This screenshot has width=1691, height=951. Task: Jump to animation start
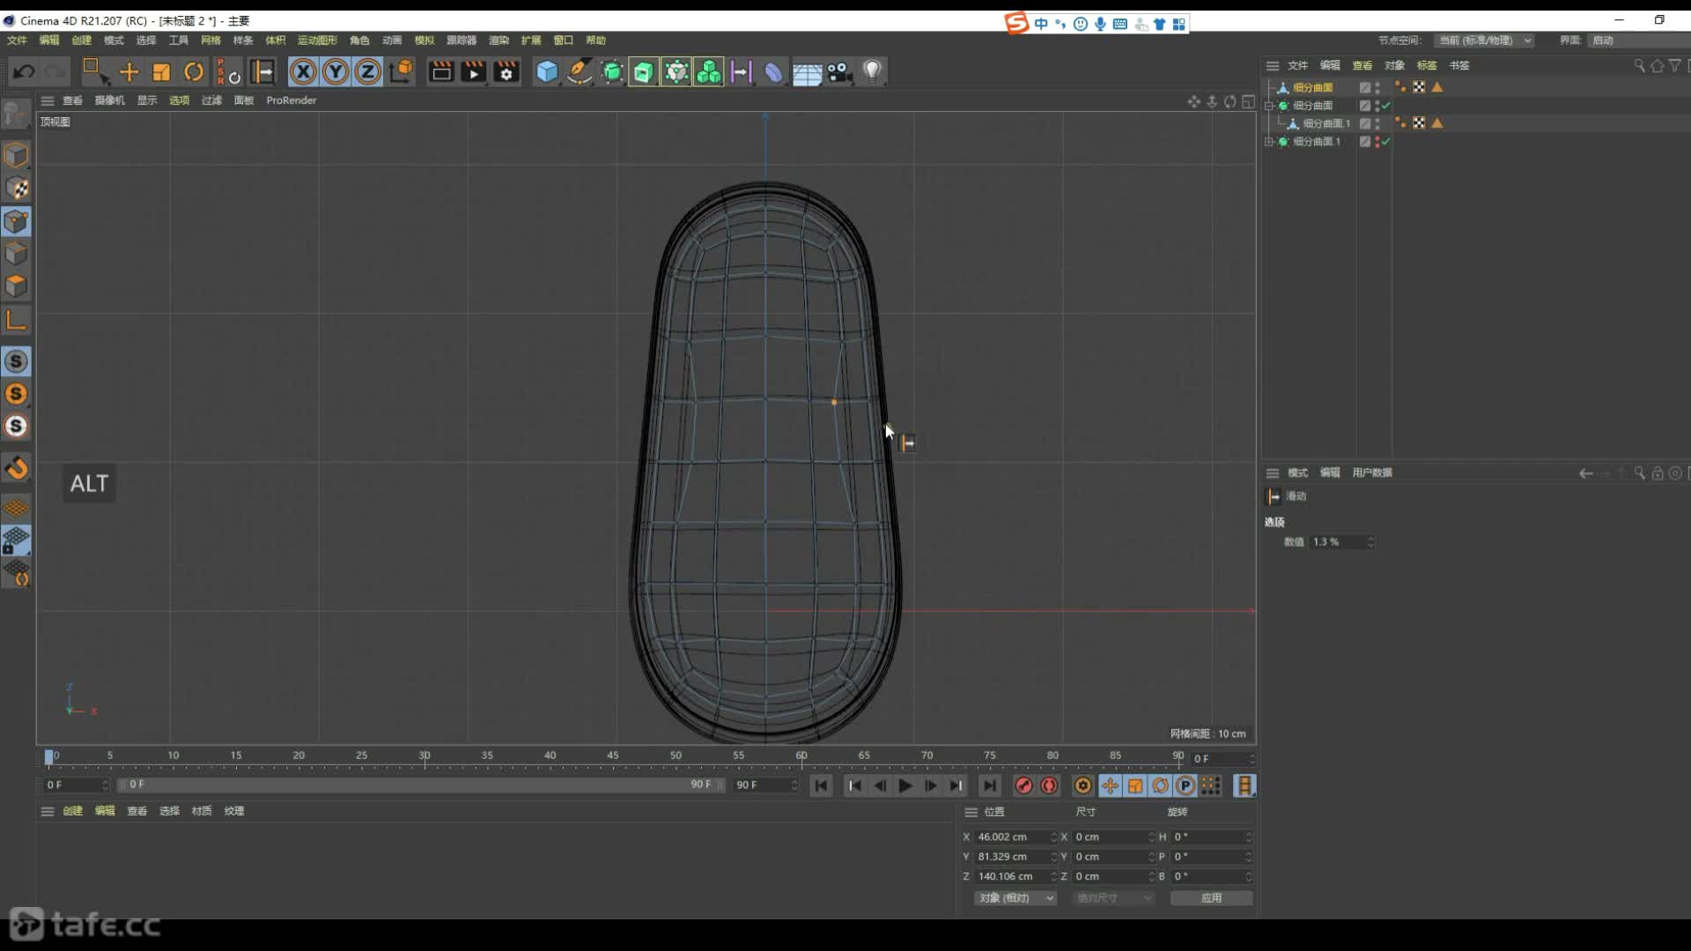click(x=821, y=785)
